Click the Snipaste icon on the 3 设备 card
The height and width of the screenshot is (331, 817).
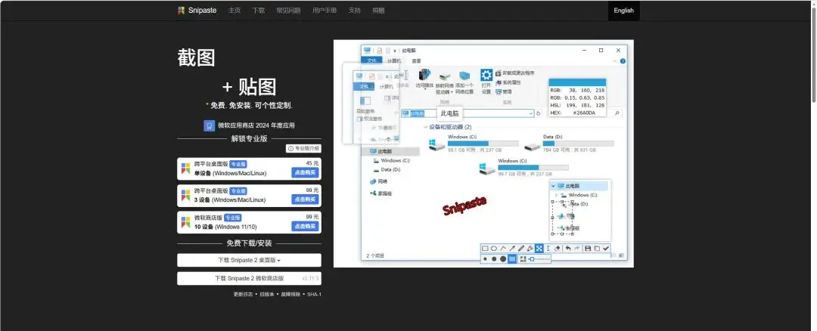coord(185,195)
